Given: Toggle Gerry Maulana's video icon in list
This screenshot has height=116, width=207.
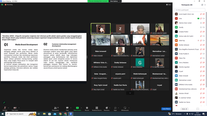Looking at the screenshot, I should (203, 63).
